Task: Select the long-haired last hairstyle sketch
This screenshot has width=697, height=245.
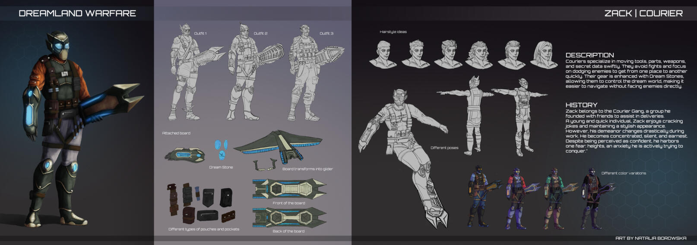Action: click(x=544, y=54)
